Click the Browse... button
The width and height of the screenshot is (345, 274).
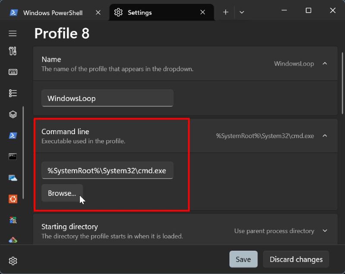point(62,193)
